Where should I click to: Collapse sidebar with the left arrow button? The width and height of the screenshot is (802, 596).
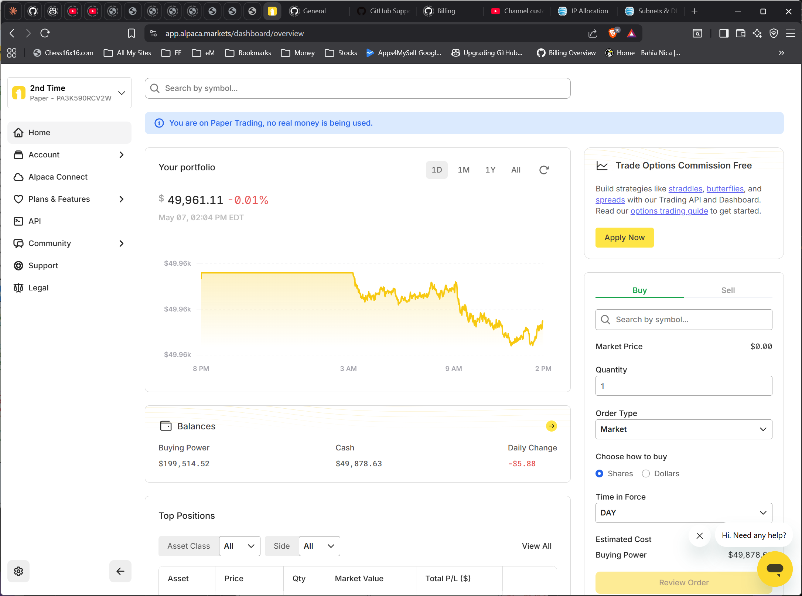tap(120, 571)
